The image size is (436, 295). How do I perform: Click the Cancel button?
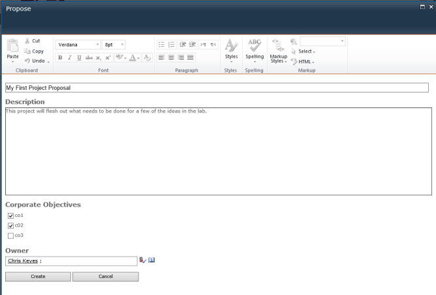106,277
